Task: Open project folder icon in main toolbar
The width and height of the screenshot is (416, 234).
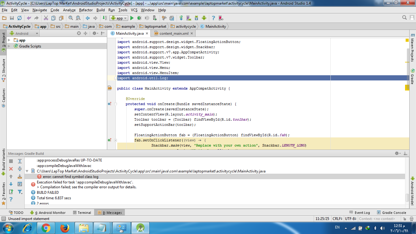Action: pyautogui.click(x=4, y=18)
